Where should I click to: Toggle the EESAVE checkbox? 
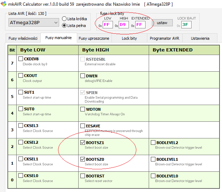[x=83, y=126]
